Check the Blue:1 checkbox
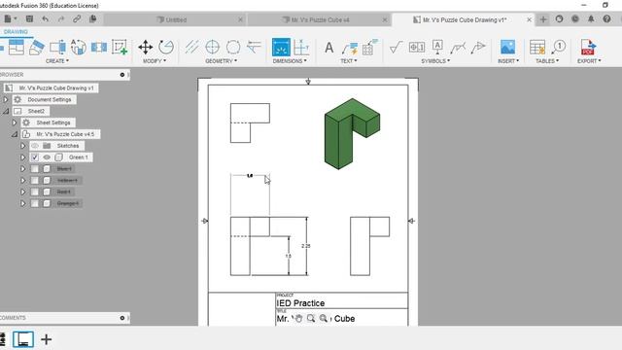The height and width of the screenshot is (350, 622). [35, 169]
